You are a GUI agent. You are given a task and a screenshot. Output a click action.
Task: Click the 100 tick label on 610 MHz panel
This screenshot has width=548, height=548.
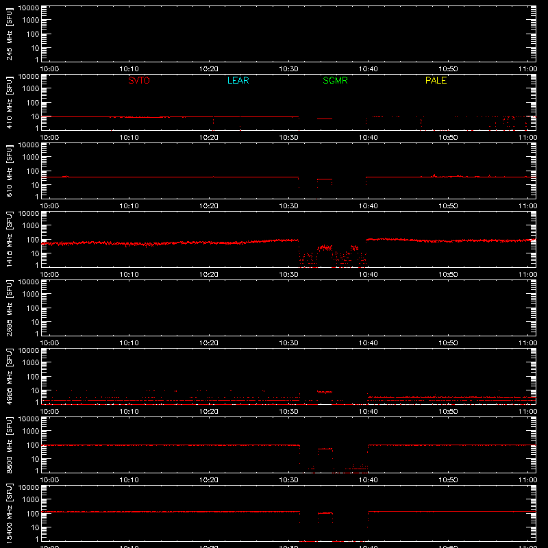[33, 171]
